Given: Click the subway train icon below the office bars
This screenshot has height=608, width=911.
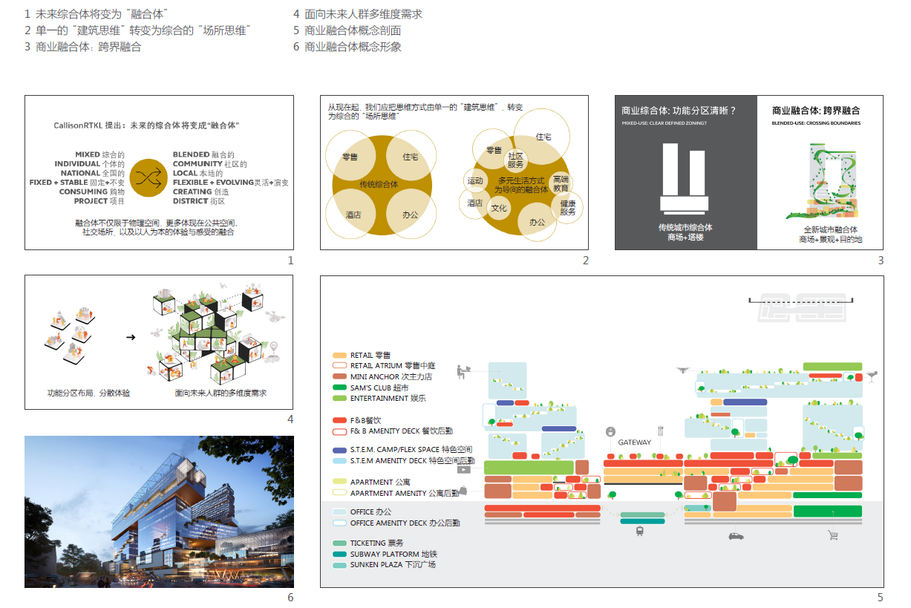Looking at the screenshot, I should pos(639,531).
